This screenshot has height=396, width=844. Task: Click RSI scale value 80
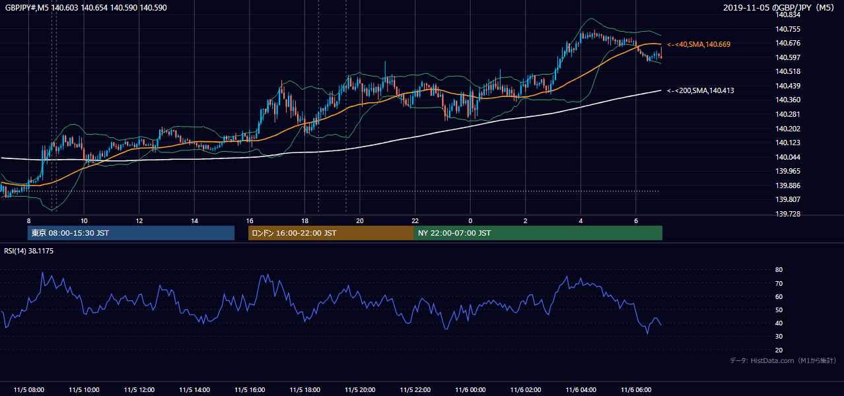779,270
